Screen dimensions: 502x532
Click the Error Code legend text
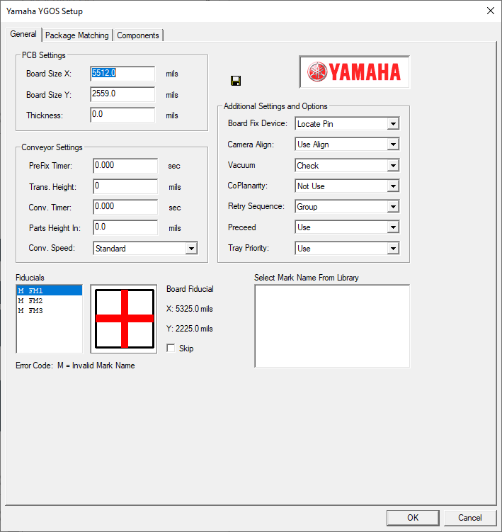pyautogui.click(x=75, y=366)
